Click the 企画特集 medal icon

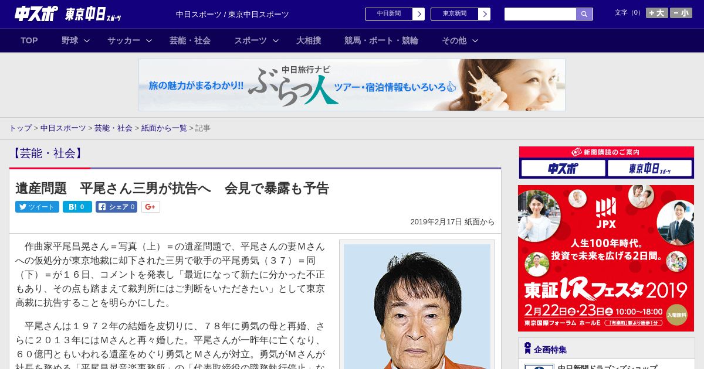coord(527,348)
